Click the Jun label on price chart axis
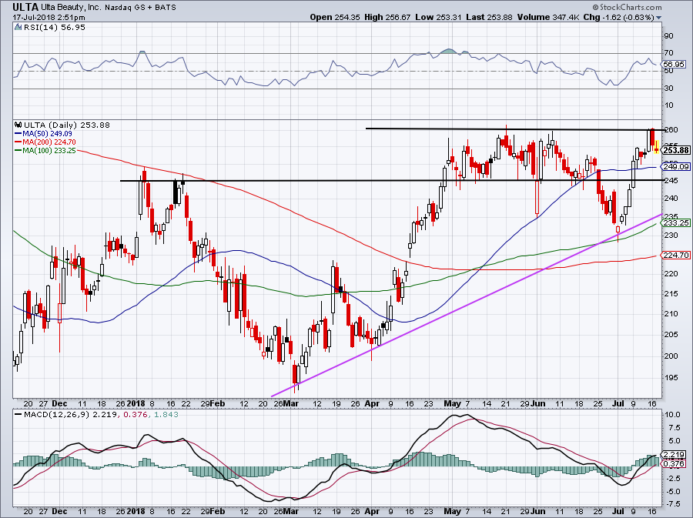This screenshot has height=518, width=693. coord(537,403)
